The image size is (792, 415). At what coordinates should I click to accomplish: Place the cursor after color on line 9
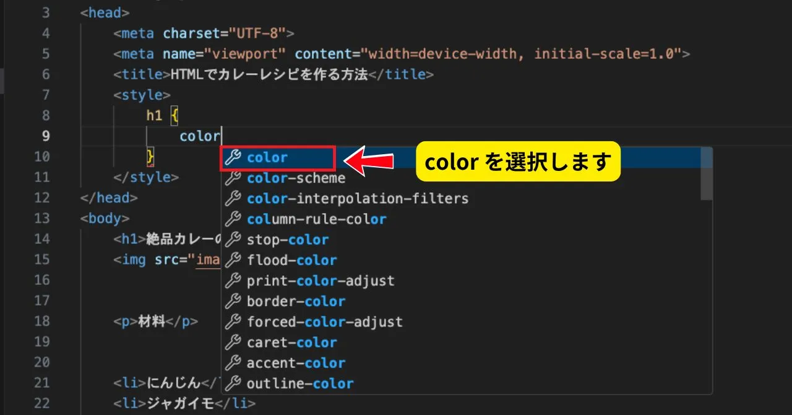tap(221, 136)
